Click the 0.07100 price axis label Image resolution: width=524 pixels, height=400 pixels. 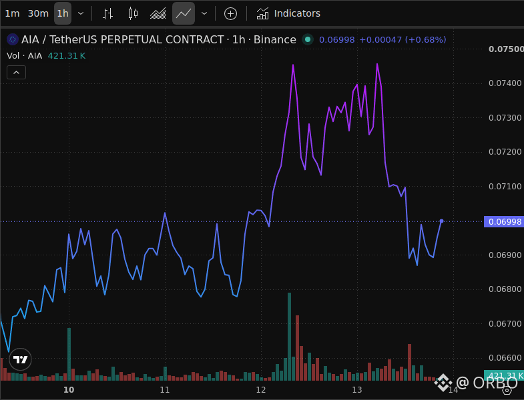505,186
